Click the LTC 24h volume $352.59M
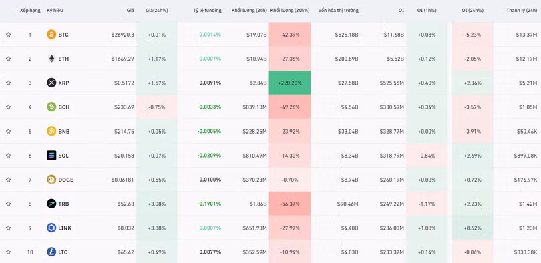Screen dimensions: 541x263 coord(254,252)
